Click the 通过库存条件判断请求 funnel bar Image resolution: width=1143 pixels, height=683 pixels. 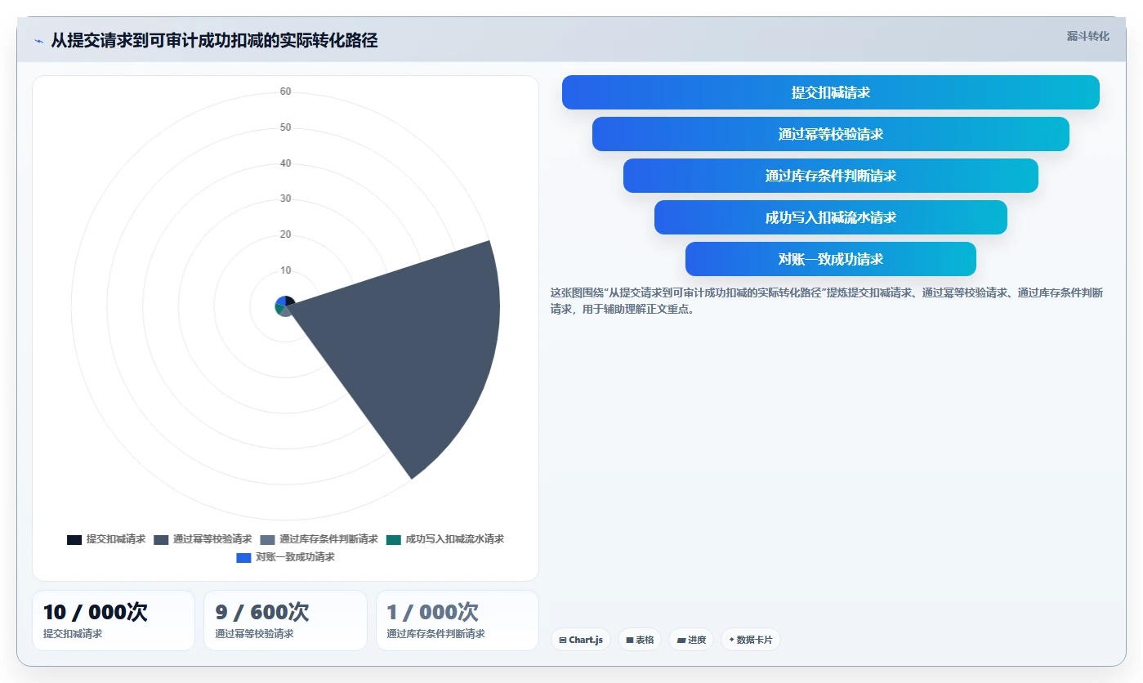click(x=830, y=176)
